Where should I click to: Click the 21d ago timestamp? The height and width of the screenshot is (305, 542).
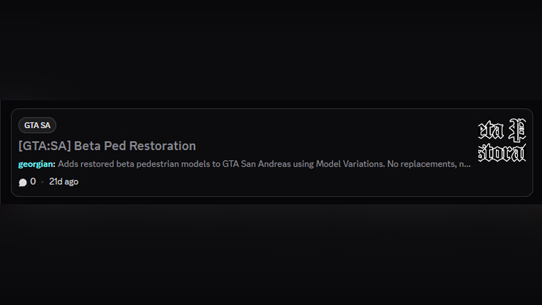[x=64, y=182]
